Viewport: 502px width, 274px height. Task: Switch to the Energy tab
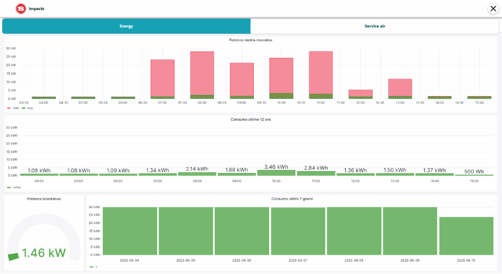(x=126, y=26)
